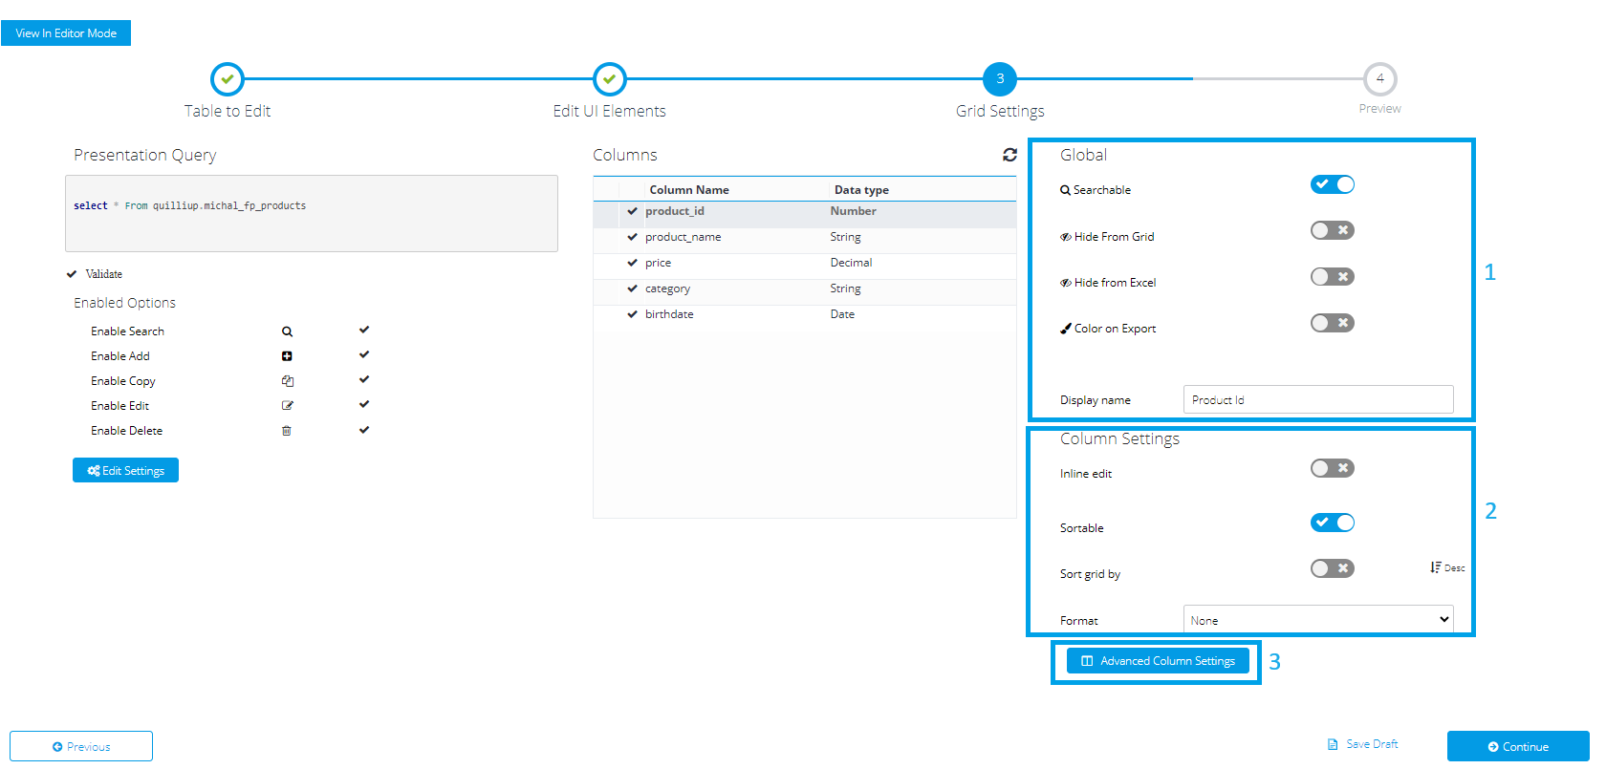1606x769 pixels.
Task: Click the Decimal data type cell
Action: (851, 263)
